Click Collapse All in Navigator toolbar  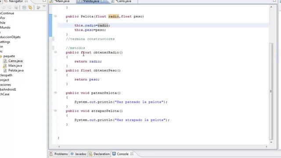24,7
